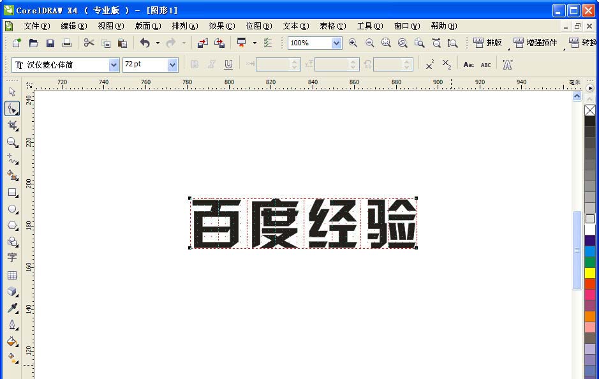Select the Shape edit tool
This screenshot has height=379, width=599.
[12, 109]
